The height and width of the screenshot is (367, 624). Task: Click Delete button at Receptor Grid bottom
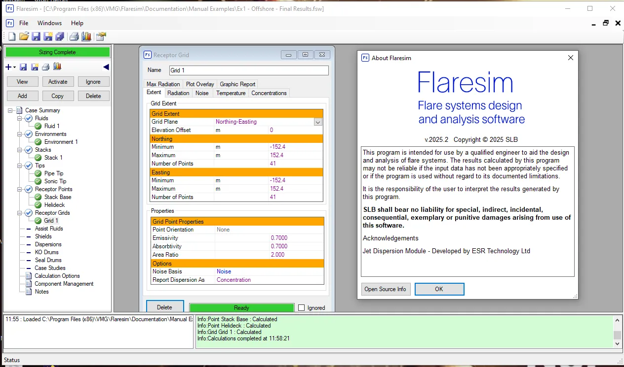coord(165,307)
